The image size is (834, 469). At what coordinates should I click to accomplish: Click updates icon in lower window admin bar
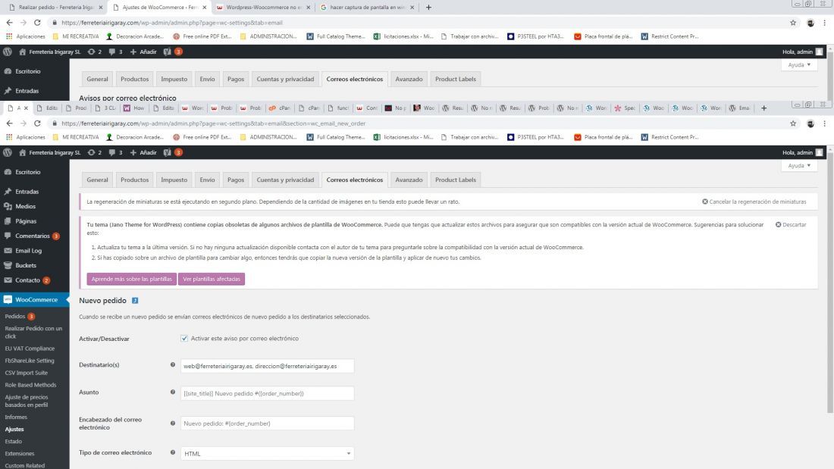pyautogui.click(x=94, y=152)
